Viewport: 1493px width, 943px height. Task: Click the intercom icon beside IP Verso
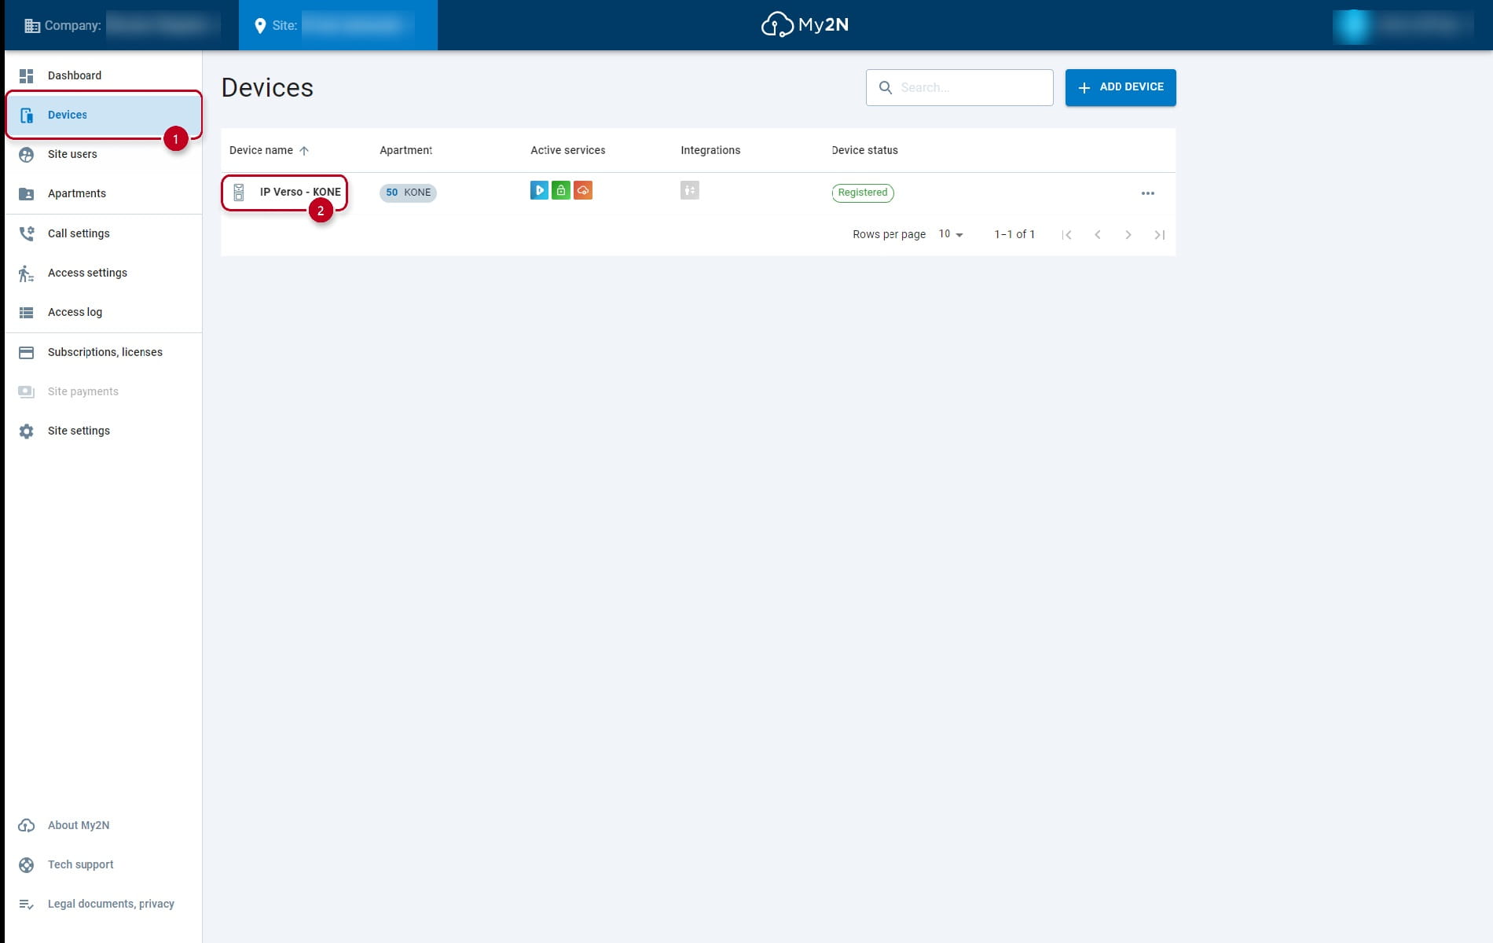(x=239, y=193)
